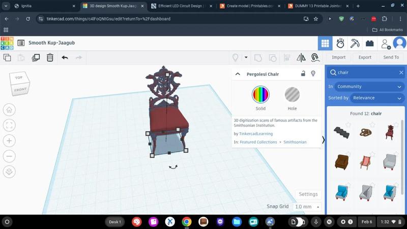Collapse the Pergolesi Chair inspector panel
The width and height of the screenshot is (407, 229).
238,74
